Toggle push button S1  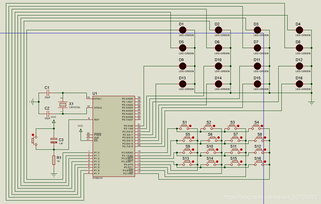click(185, 128)
